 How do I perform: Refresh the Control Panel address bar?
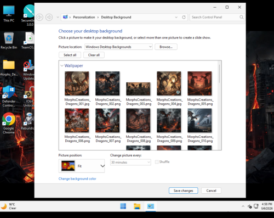point(184,17)
